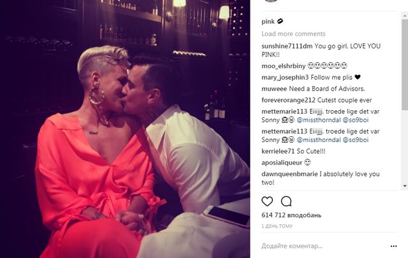408x258 pixels.
Task: Visit the mary_josephin3 commenter profile
Action: 285,78
